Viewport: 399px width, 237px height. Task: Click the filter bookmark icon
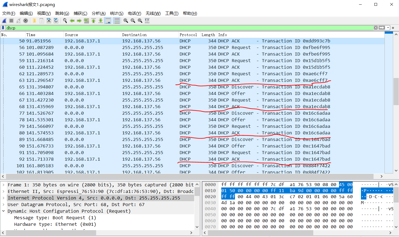(3, 28)
